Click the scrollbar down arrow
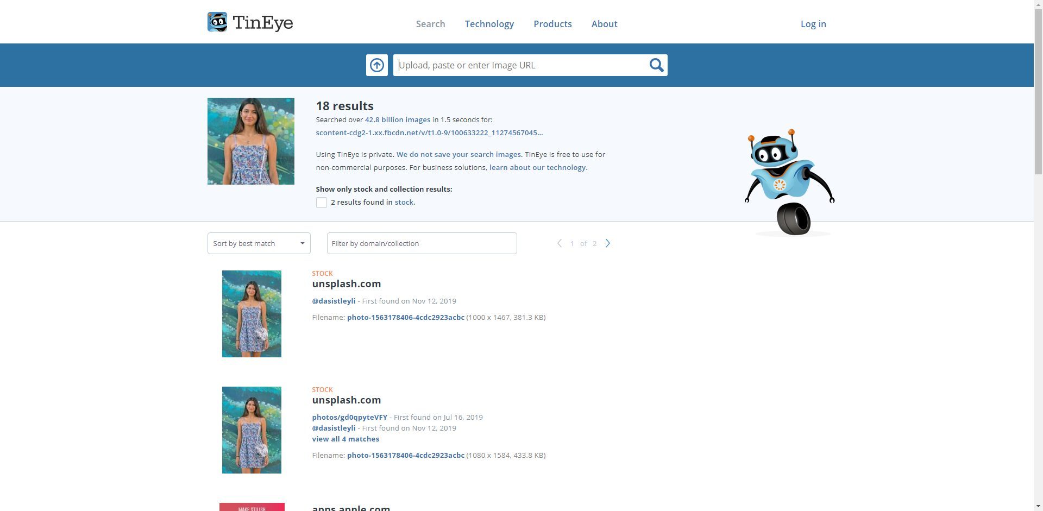The image size is (1043, 511). point(1038,506)
